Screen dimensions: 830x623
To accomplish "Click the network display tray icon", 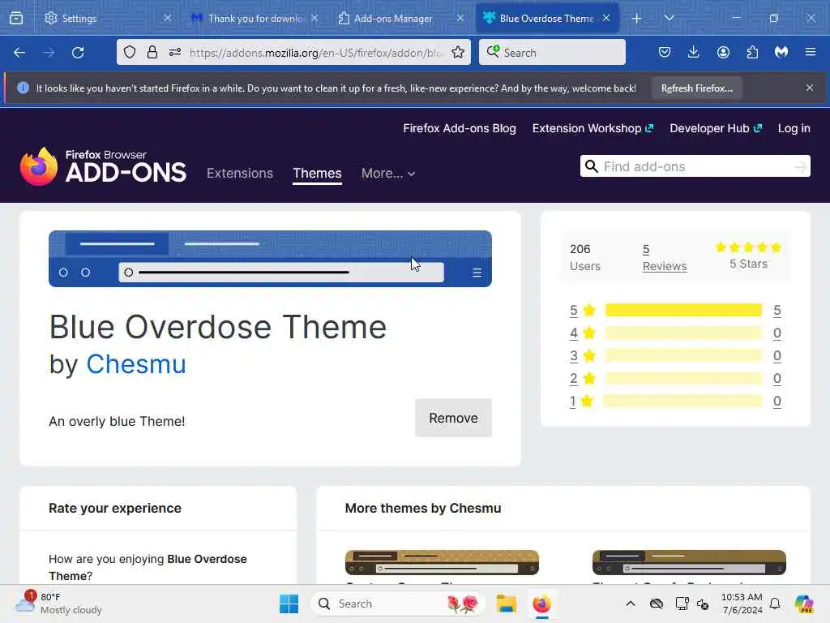I will (x=682, y=604).
